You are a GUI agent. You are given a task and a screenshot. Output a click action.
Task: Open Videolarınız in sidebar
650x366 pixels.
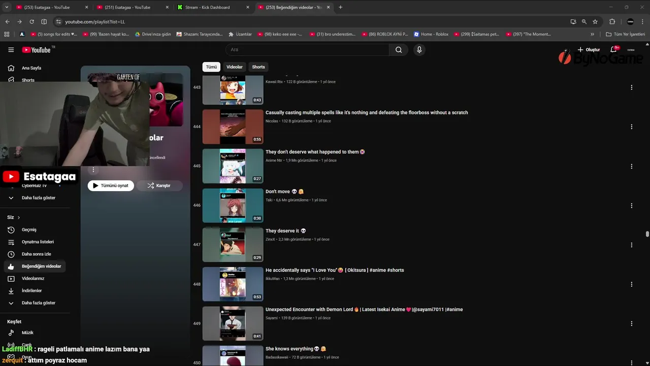[x=33, y=279]
